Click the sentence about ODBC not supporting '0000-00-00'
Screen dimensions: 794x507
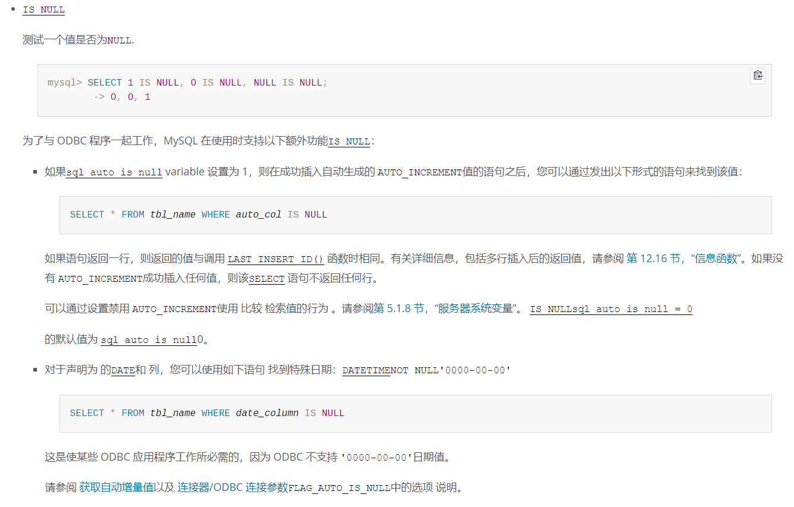247,457
